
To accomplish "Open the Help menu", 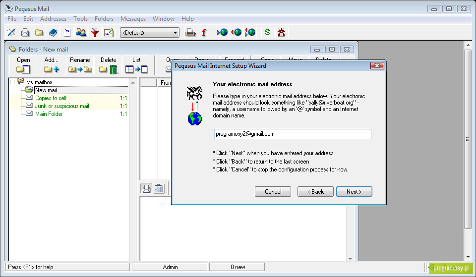I will pyautogui.click(x=187, y=19).
